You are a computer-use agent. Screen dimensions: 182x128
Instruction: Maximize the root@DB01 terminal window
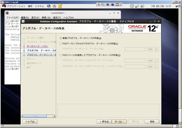point(114,13)
